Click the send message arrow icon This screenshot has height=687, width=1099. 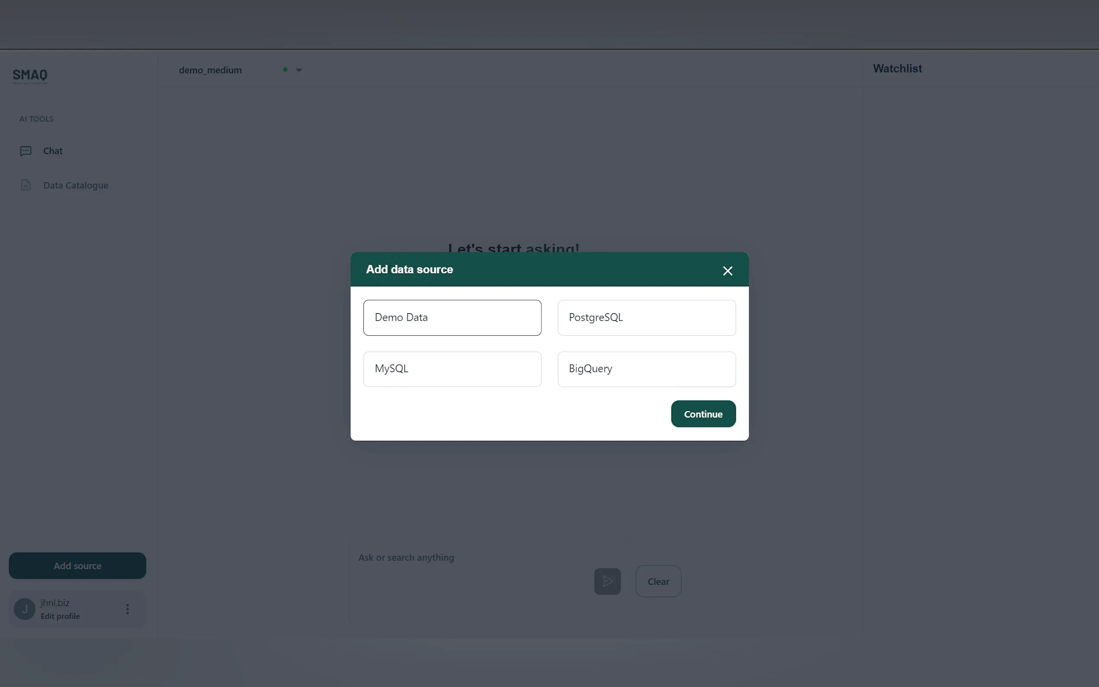coord(607,581)
